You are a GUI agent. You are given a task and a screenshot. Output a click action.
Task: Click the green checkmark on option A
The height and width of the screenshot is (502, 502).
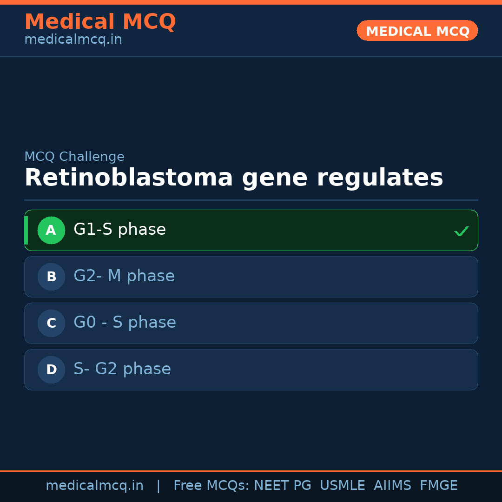(x=461, y=231)
